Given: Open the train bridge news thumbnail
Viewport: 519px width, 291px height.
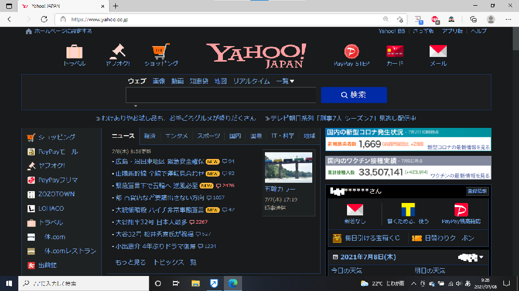Looking at the screenshot, I should [x=288, y=167].
